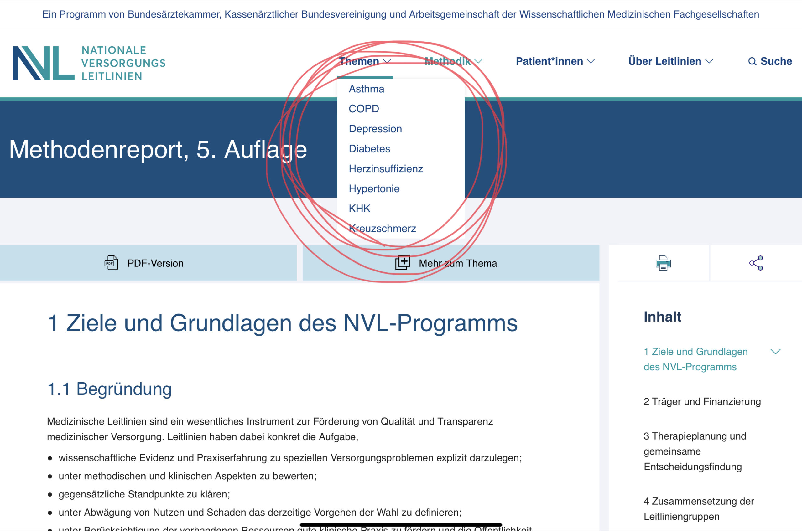802x531 pixels.
Task: Click bullet 'unter methodischen und klinischen Aspekten'
Action: point(188,476)
